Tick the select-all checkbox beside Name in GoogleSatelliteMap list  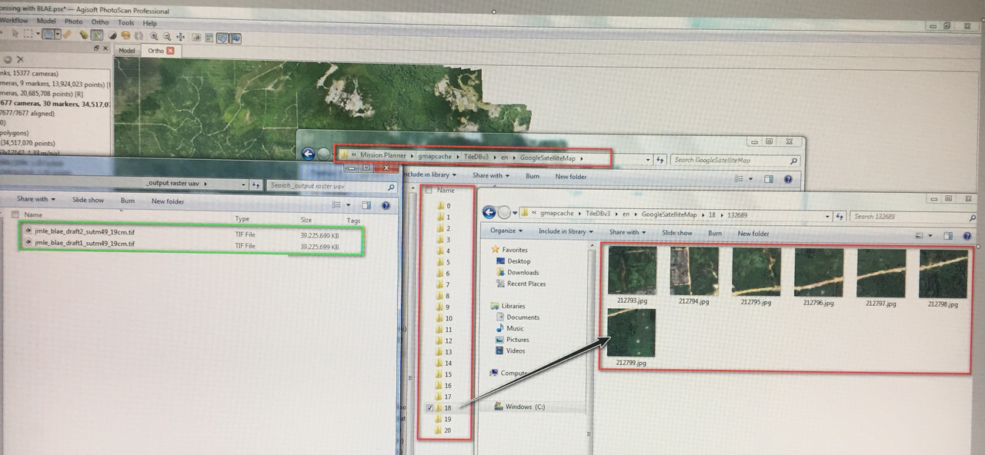(428, 190)
